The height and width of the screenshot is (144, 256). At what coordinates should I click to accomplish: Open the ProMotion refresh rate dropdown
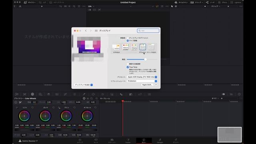142,81
